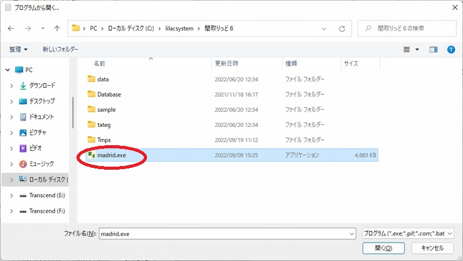Image resolution: width=463 pixels, height=261 pixels.
Task: Open recent locations chevron beside forward arrow
Action: pyautogui.click(x=43, y=28)
